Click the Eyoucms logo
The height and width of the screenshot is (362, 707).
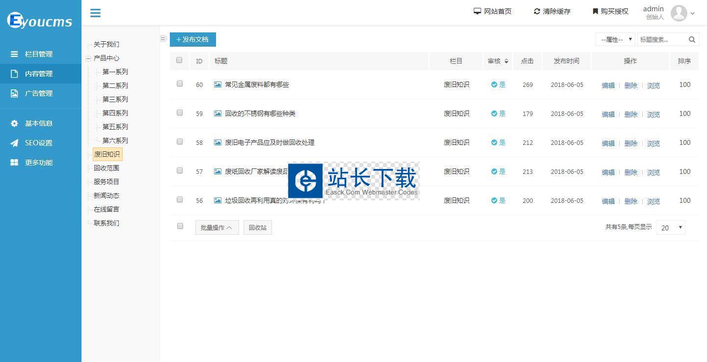click(x=40, y=21)
